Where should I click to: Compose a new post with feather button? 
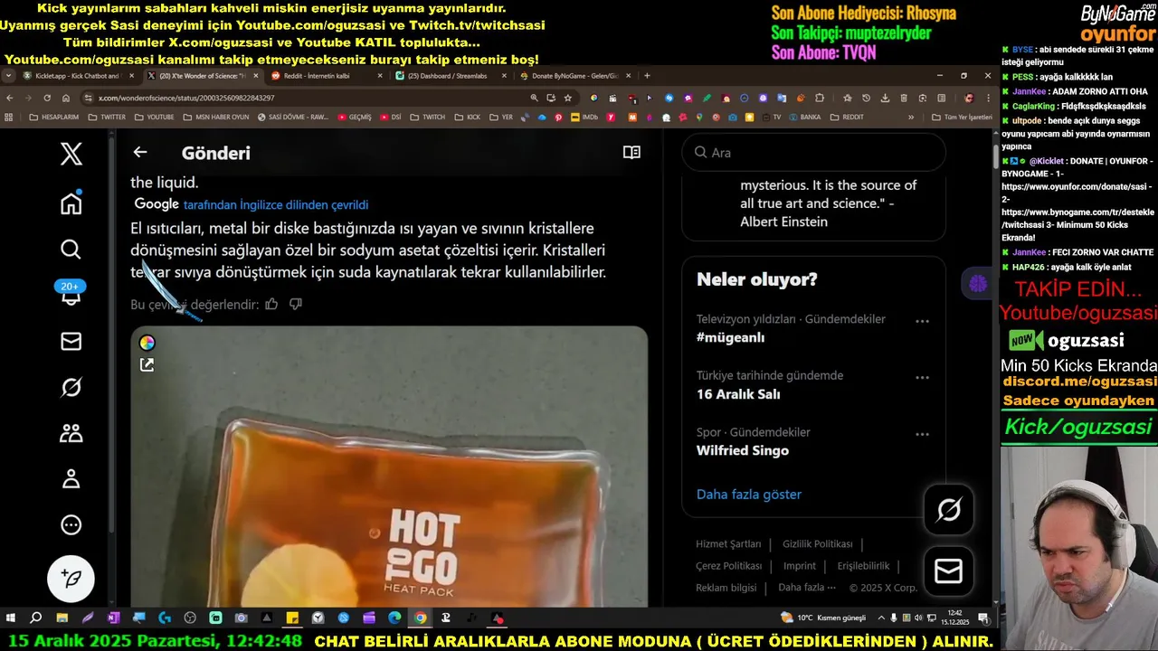click(71, 579)
